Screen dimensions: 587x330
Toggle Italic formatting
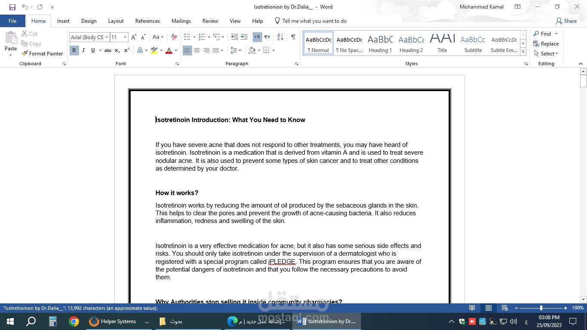click(x=83, y=50)
